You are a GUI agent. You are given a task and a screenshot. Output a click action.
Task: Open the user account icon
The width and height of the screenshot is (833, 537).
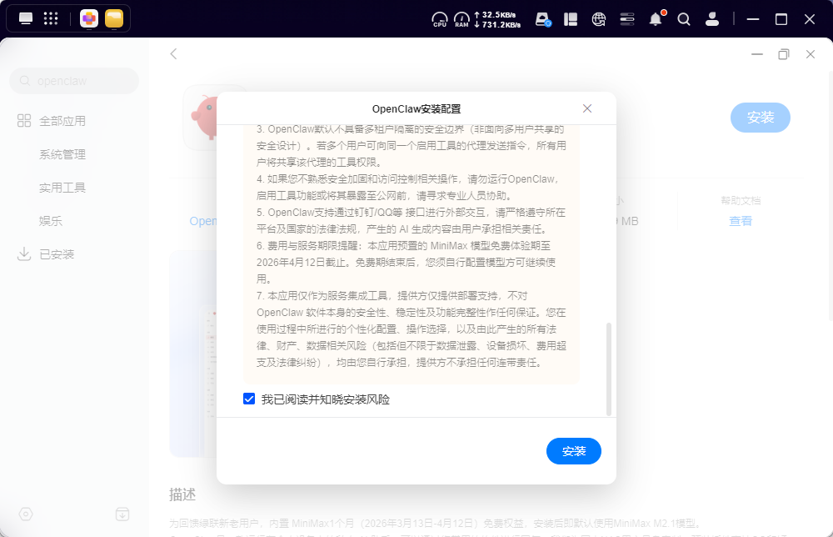(x=712, y=19)
